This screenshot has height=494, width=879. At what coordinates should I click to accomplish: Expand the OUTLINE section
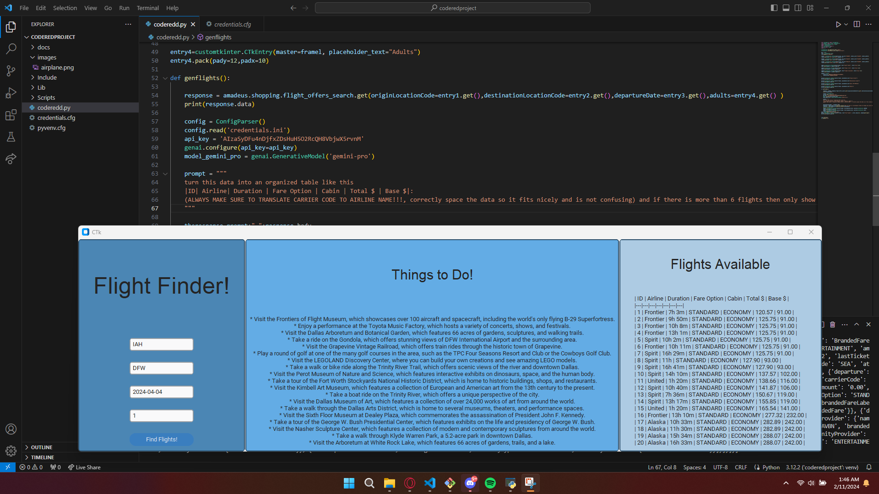(x=42, y=447)
